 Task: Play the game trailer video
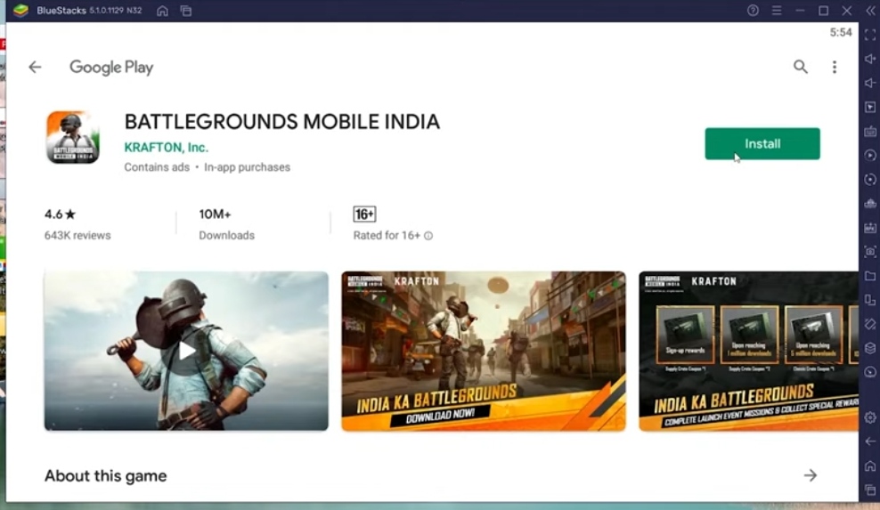[186, 351]
